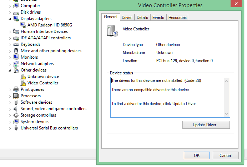Click the Universal Serial Bus controllers icon
This screenshot has height=167, width=247.
[16, 128]
